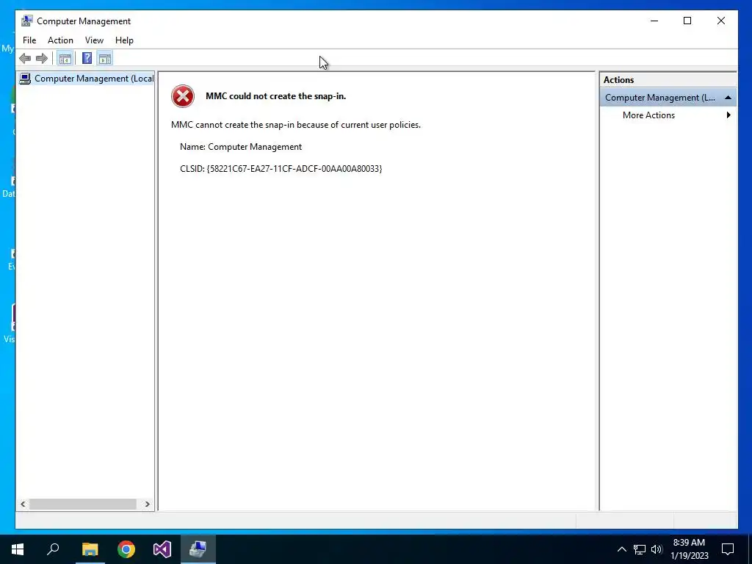The height and width of the screenshot is (564, 752).
Task: Click the blue Help toolbar icon
Action: pyautogui.click(x=87, y=59)
